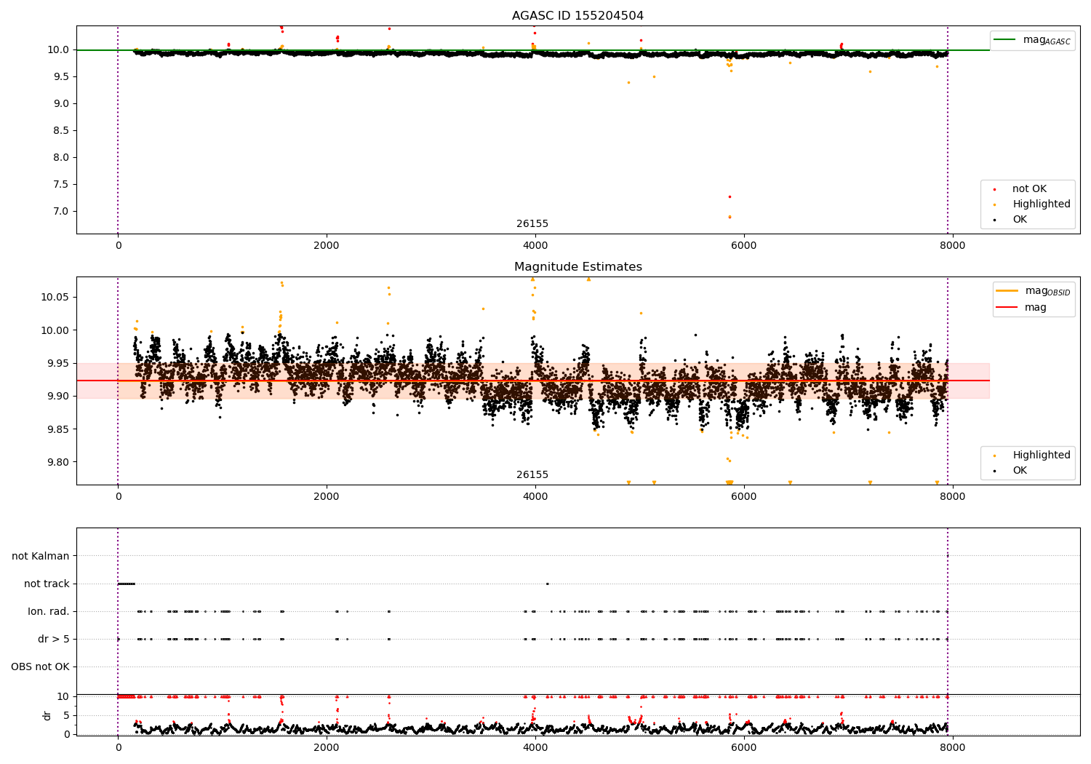Click bottom plot x-tick '4000'
Screen dimensions: 1091x764
coord(535,748)
